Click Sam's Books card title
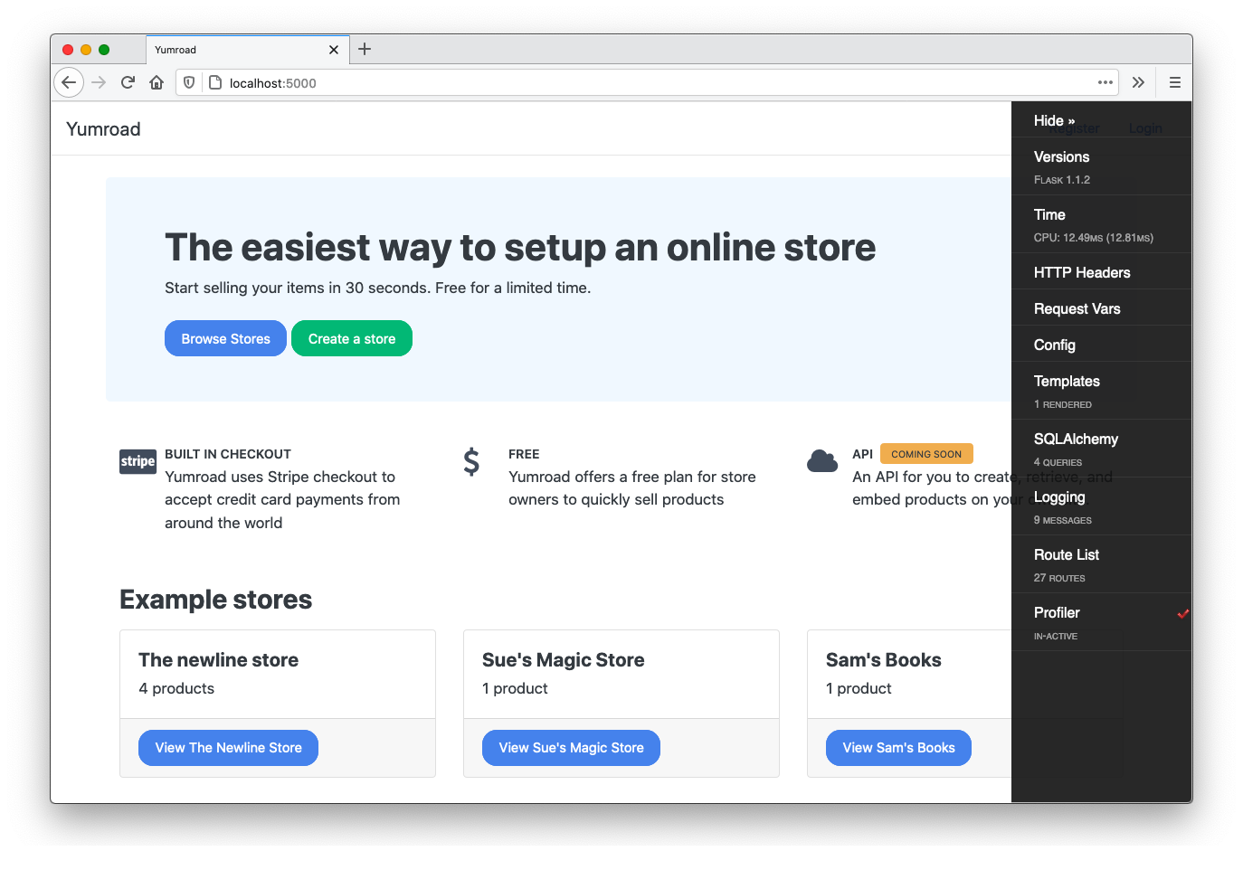The width and height of the screenshot is (1243, 870). [x=883, y=660]
